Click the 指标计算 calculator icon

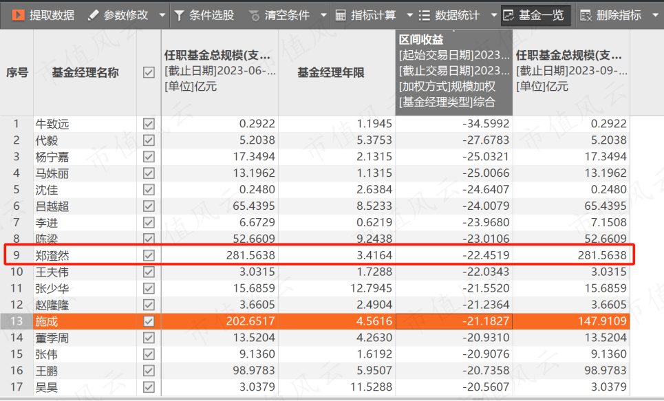pyautogui.click(x=340, y=14)
